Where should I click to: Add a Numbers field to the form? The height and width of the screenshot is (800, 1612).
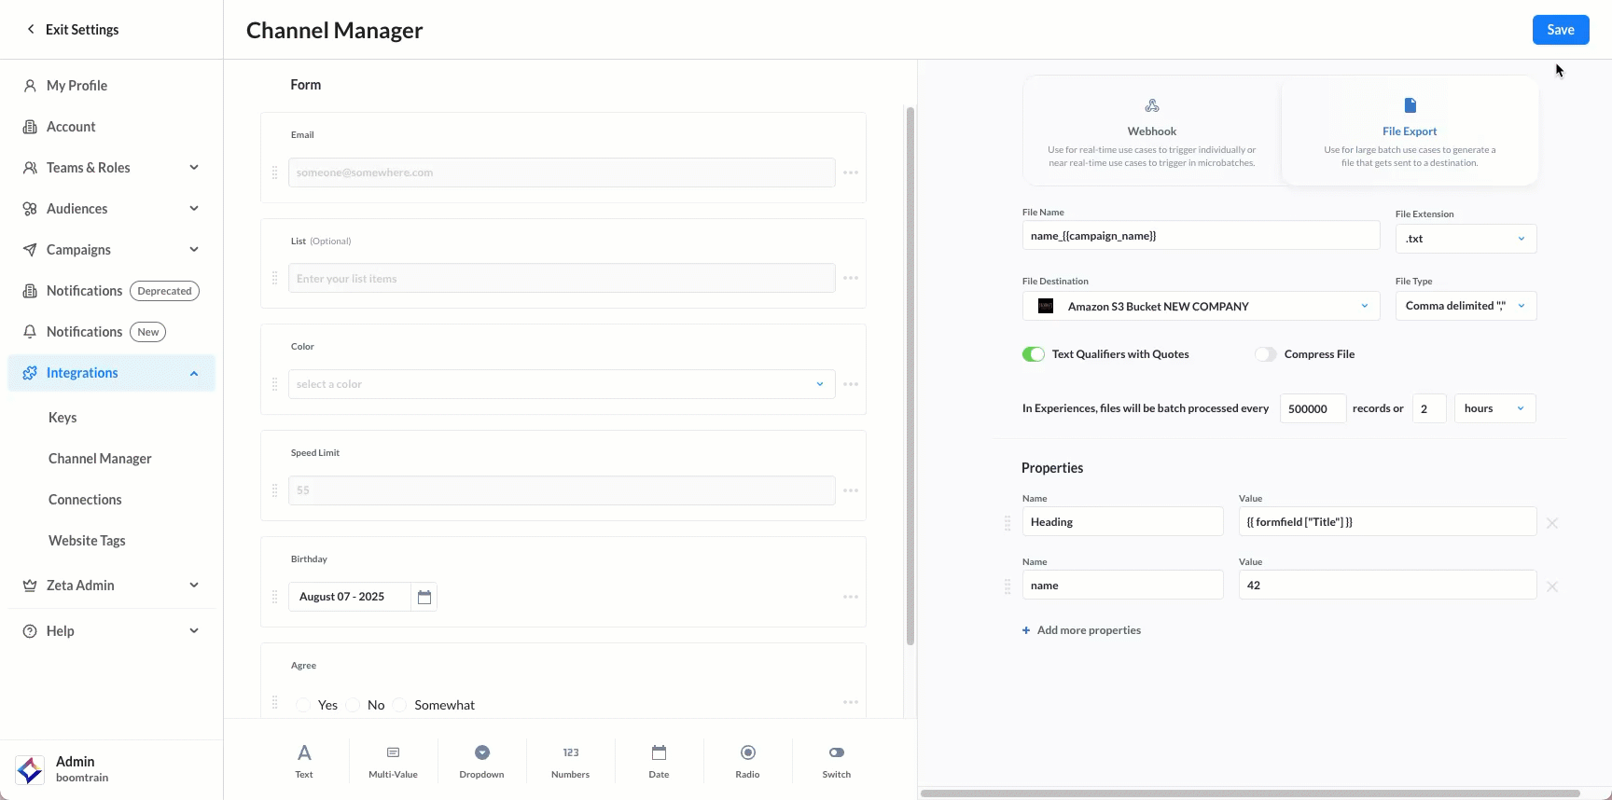570,761
